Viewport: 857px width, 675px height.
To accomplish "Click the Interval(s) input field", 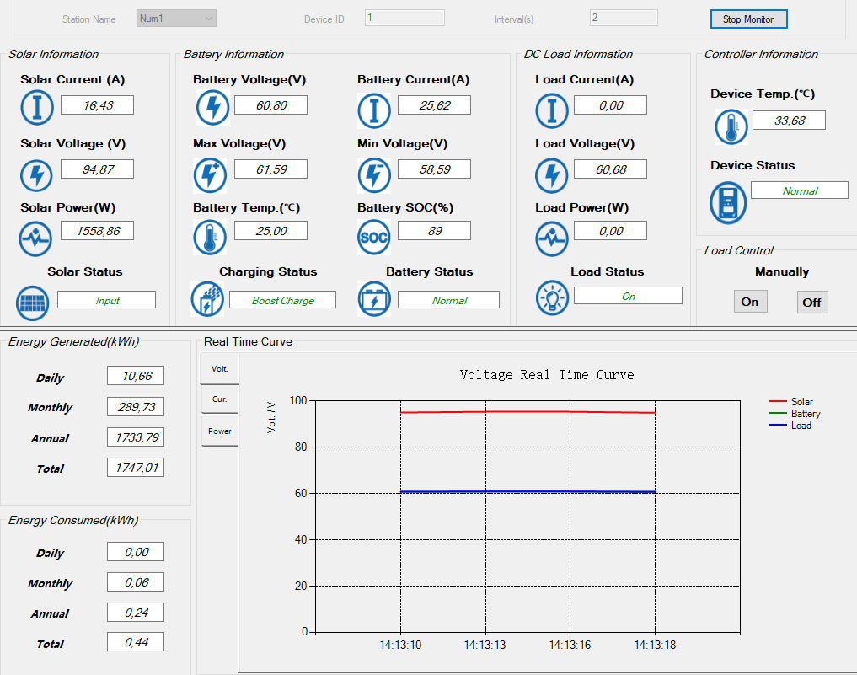I will pyautogui.click(x=624, y=18).
